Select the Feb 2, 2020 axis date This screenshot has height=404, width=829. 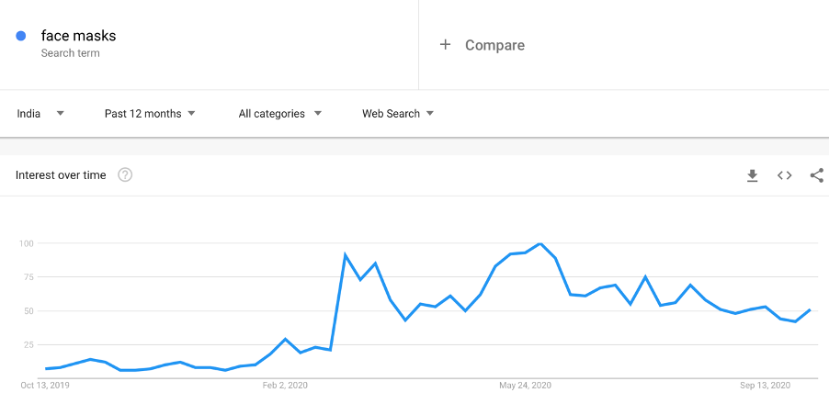click(x=285, y=386)
